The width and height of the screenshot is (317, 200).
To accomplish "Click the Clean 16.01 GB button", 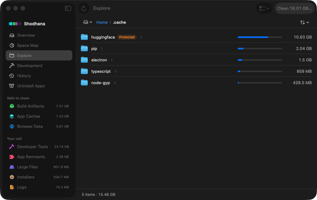I will tap(294, 8).
